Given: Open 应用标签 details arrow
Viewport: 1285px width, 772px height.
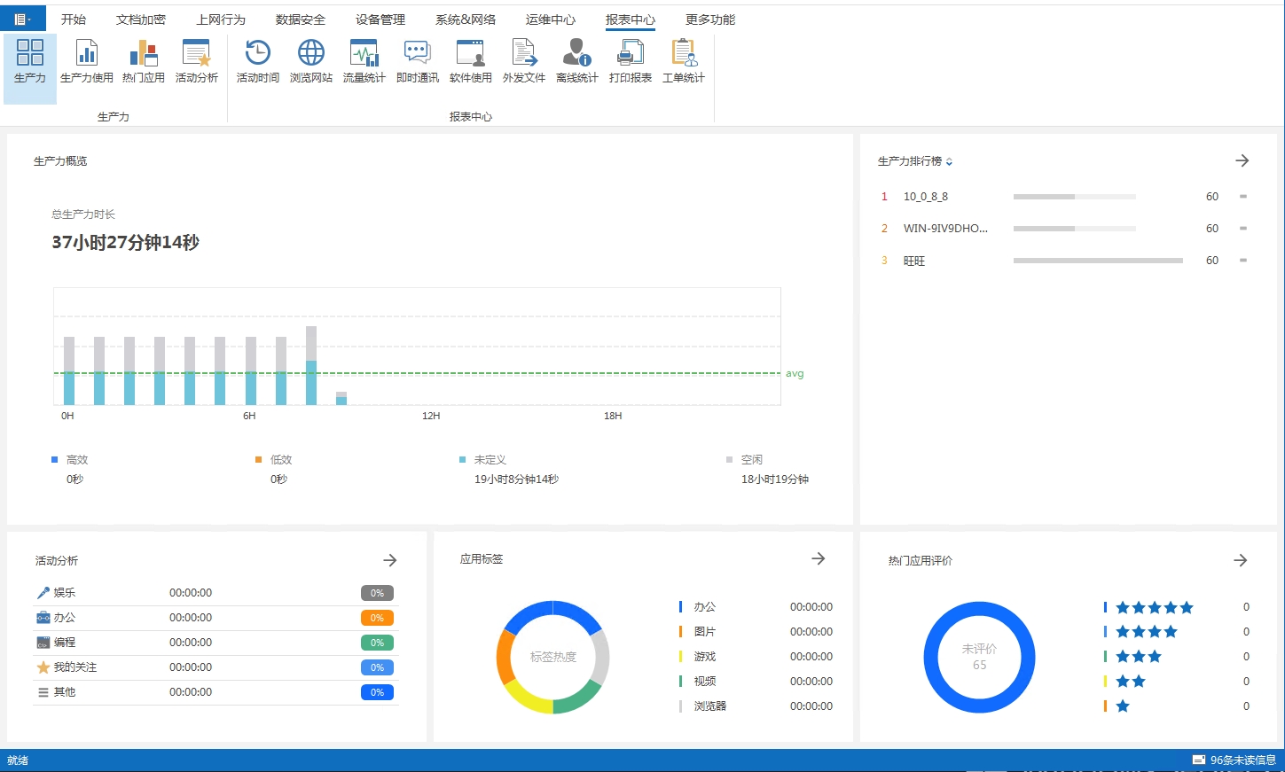Looking at the screenshot, I should coord(818,558).
